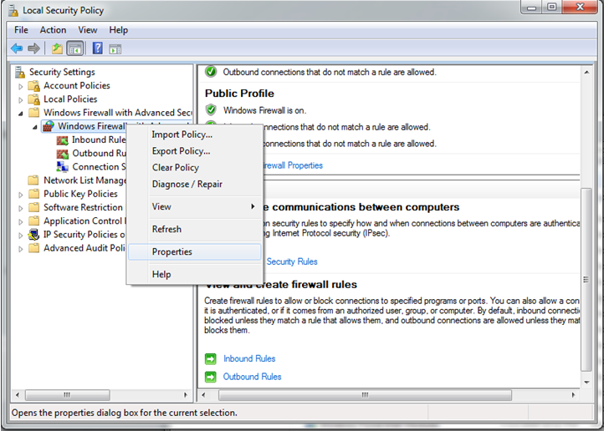The height and width of the screenshot is (431, 604).
Task: Click the Application Control folder icon
Action: (x=34, y=221)
